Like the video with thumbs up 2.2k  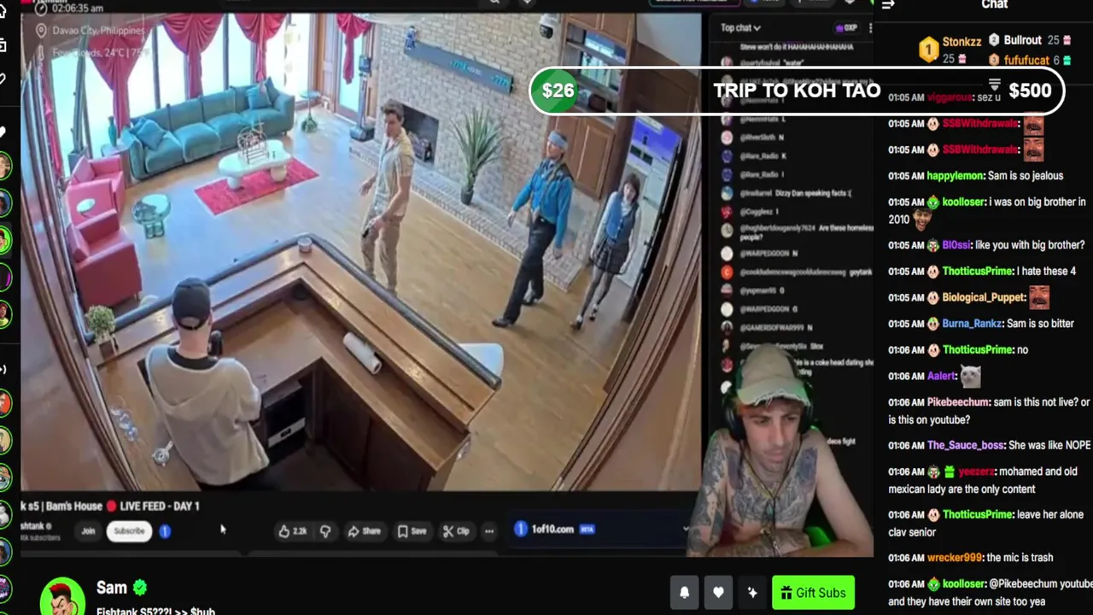click(293, 530)
